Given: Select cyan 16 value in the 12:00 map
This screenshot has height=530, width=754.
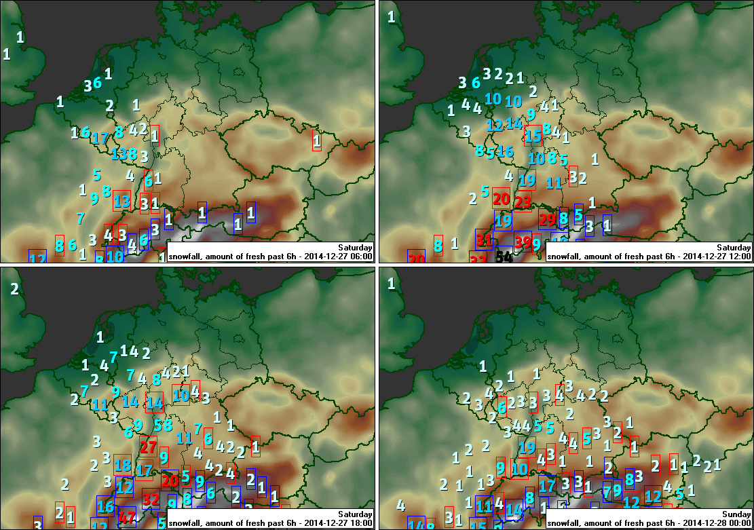Looking at the screenshot, I should [506, 151].
